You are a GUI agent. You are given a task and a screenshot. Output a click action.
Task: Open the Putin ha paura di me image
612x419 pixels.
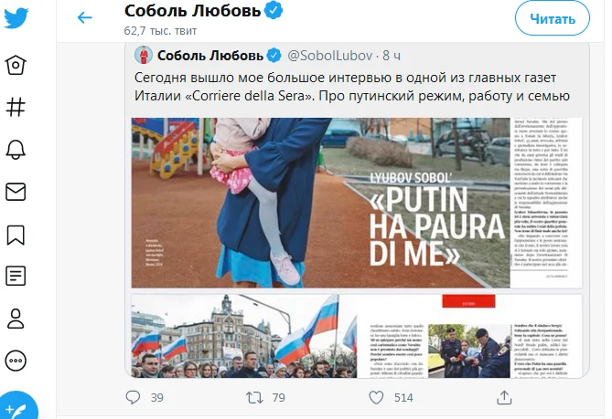coord(357,203)
